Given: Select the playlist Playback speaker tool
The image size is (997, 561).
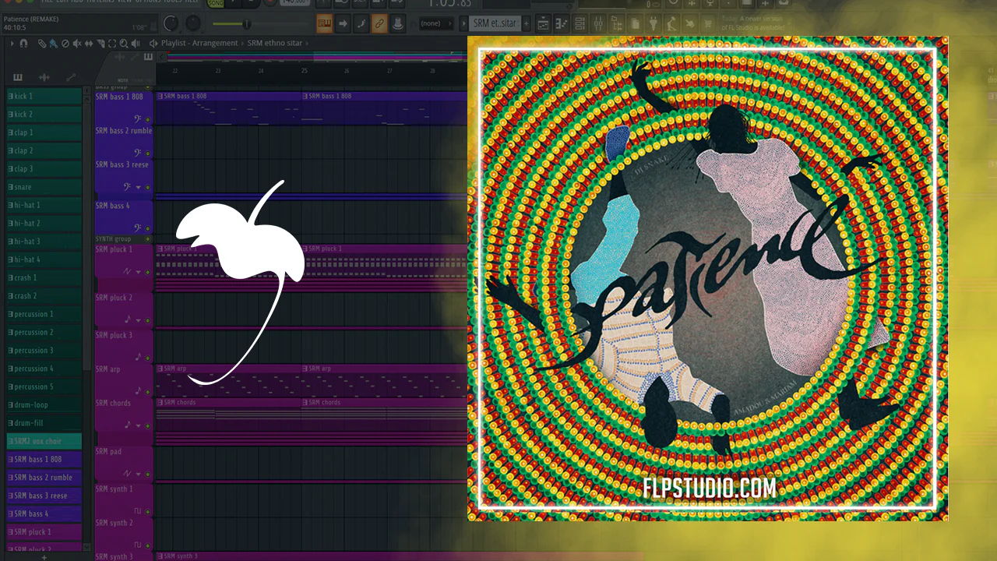Looking at the screenshot, I should click(x=136, y=44).
